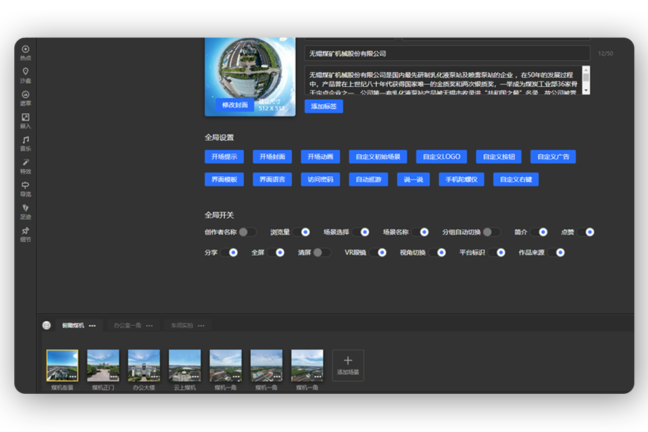Image resolution: width=648 pixels, height=432 pixels.
Task: Toggle the 创作者名称 switch
Action: [x=248, y=232]
